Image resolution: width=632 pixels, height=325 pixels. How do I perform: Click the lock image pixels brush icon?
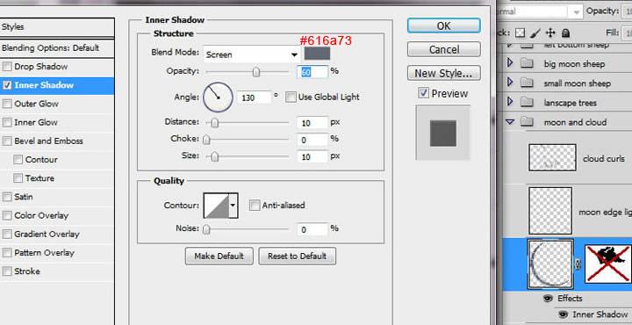(535, 33)
